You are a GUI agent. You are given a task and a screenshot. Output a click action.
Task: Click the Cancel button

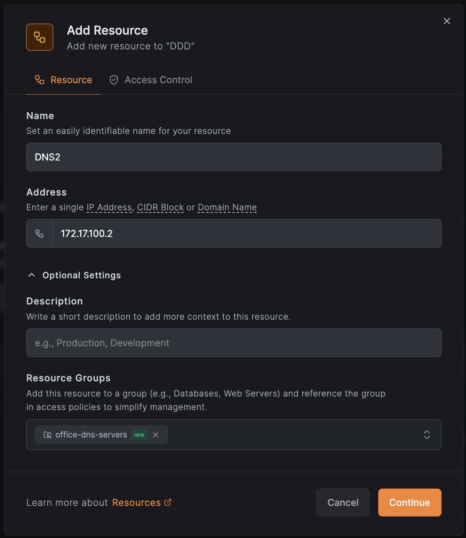pos(343,503)
